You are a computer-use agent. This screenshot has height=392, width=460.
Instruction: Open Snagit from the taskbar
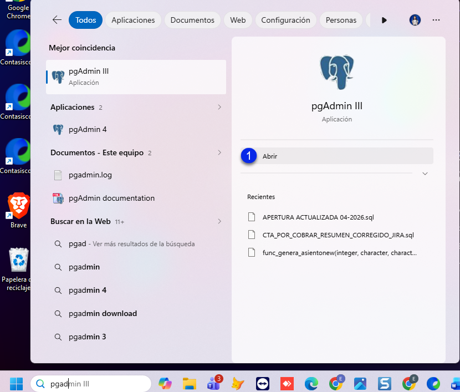pyautogui.click(x=384, y=384)
